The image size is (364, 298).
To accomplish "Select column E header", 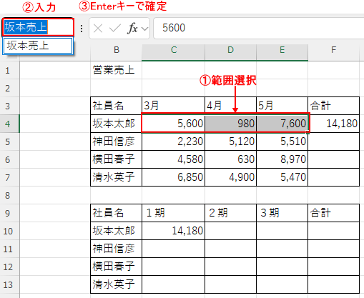I will point(282,50).
